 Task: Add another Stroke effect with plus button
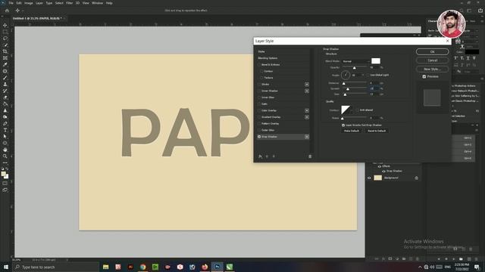[x=306, y=84]
